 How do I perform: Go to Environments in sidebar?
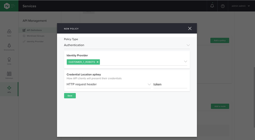(9, 47)
